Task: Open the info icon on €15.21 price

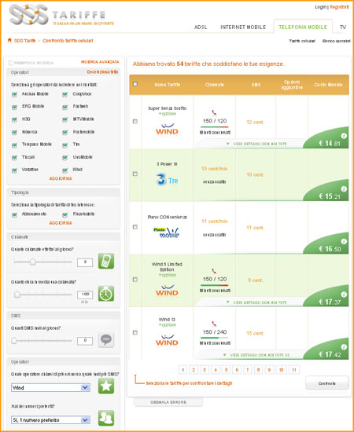Action: (x=344, y=189)
